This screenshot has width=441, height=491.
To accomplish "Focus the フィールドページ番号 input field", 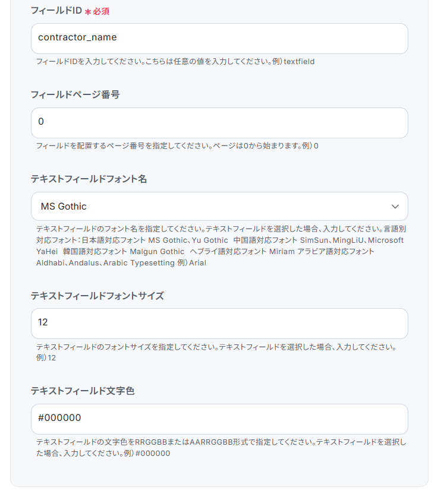I will (x=219, y=123).
